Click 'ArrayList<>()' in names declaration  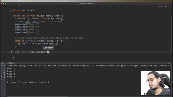[55, 19]
